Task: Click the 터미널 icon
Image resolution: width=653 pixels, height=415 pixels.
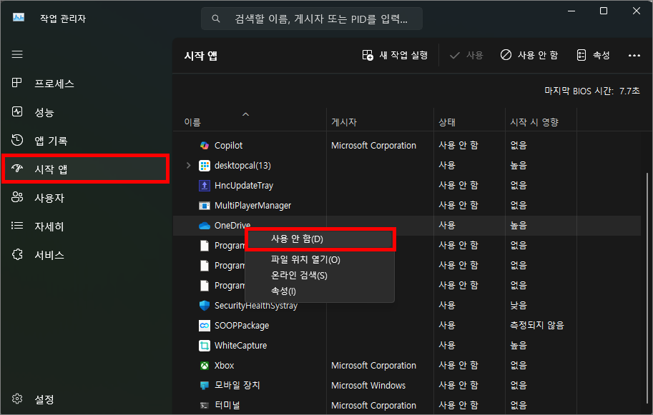Action: pos(205,406)
